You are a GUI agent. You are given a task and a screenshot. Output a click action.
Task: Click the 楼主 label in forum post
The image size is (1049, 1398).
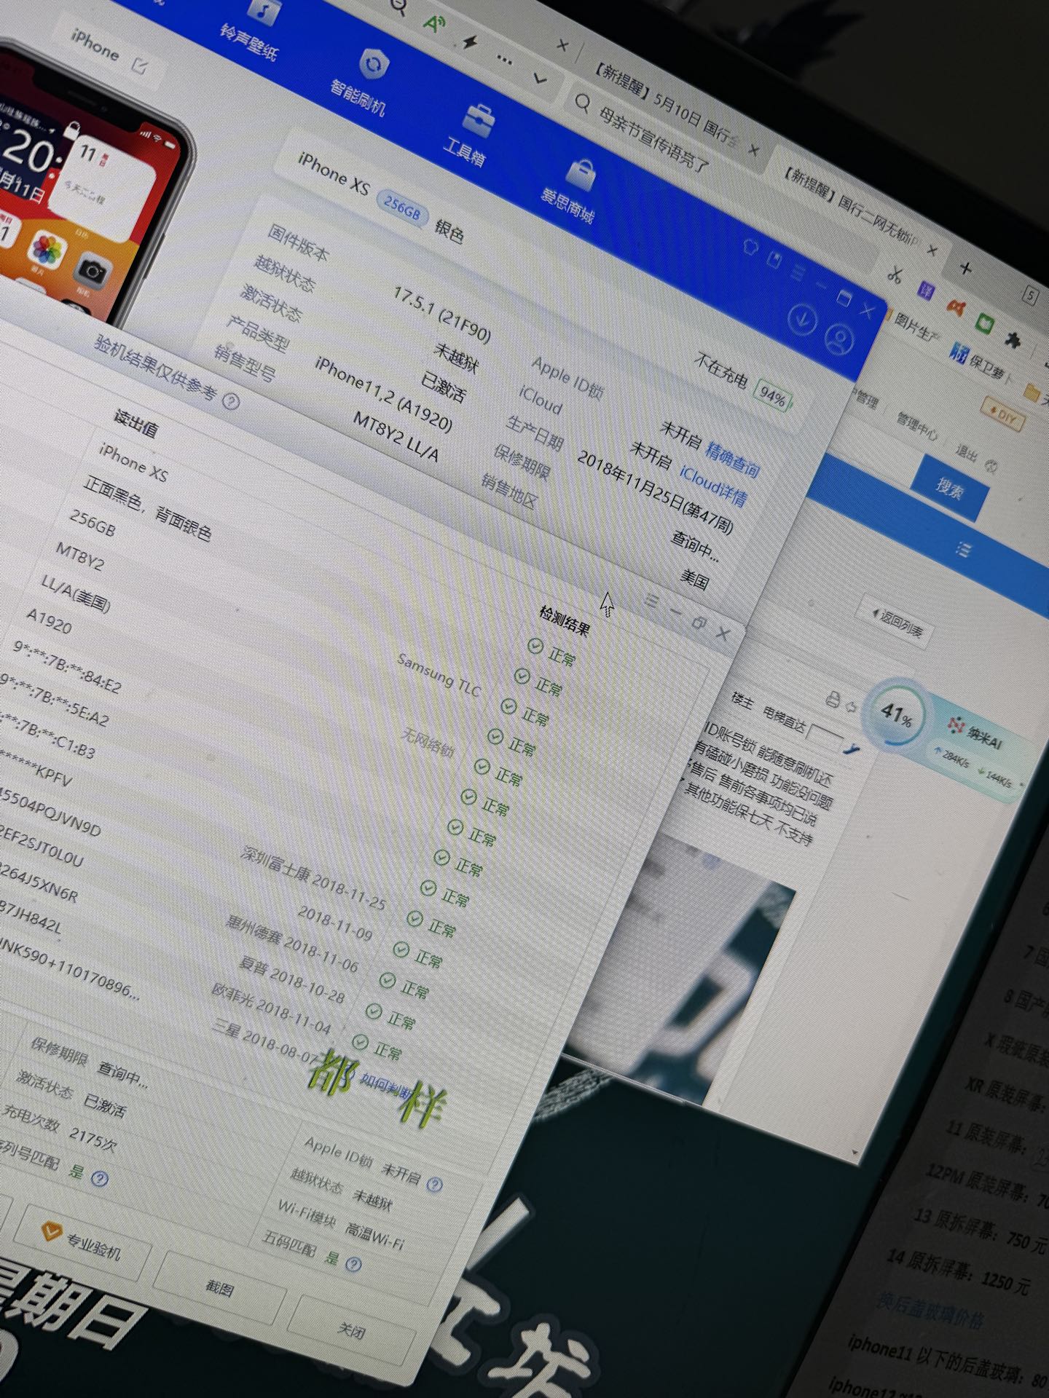(742, 700)
